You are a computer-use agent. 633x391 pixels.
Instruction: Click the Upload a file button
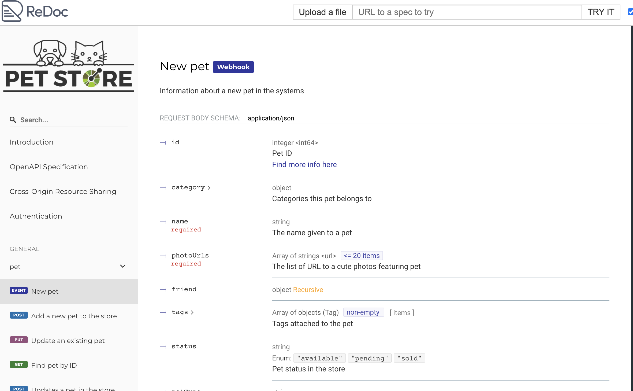322,12
